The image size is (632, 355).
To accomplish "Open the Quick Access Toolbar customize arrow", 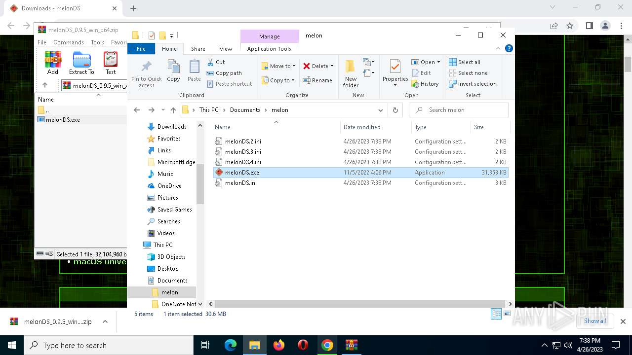I will click(171, 35).
